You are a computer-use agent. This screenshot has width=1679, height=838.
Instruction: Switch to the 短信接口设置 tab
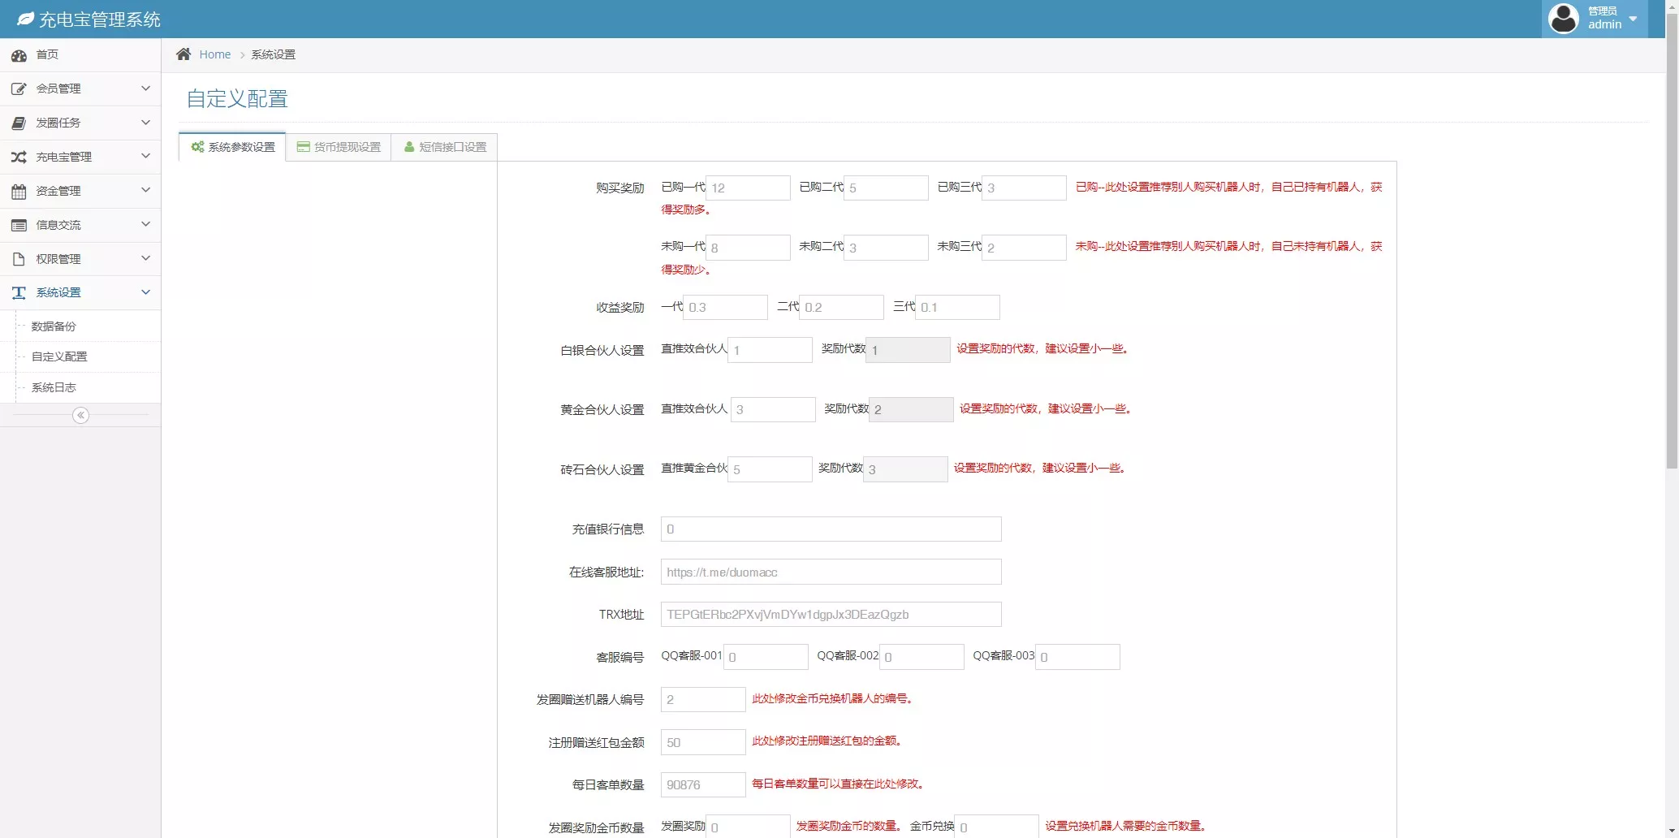click(445, 147)
